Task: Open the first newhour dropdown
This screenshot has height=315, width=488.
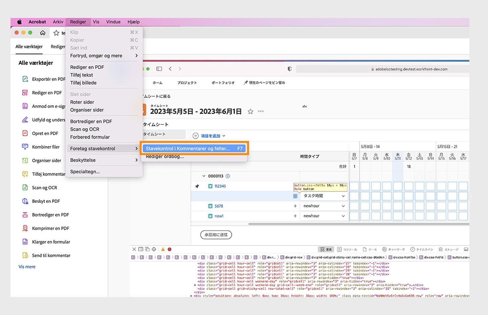Action: tap(324, 206)
